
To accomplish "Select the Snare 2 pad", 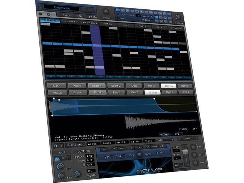I will [x=116, y=86].
